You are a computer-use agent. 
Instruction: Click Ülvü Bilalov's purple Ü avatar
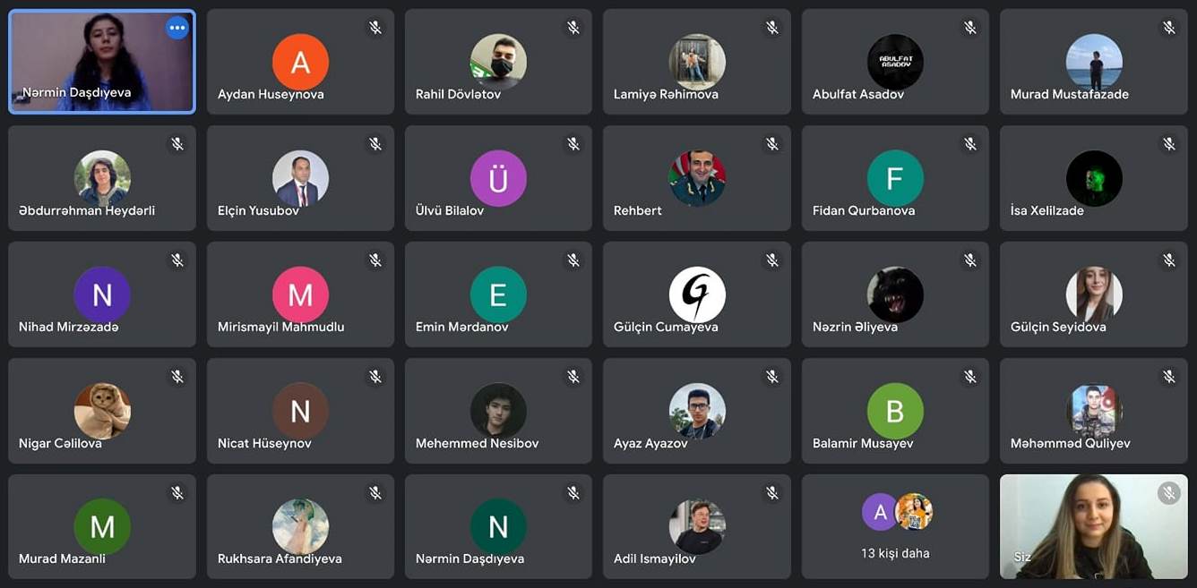click(498, 178)
